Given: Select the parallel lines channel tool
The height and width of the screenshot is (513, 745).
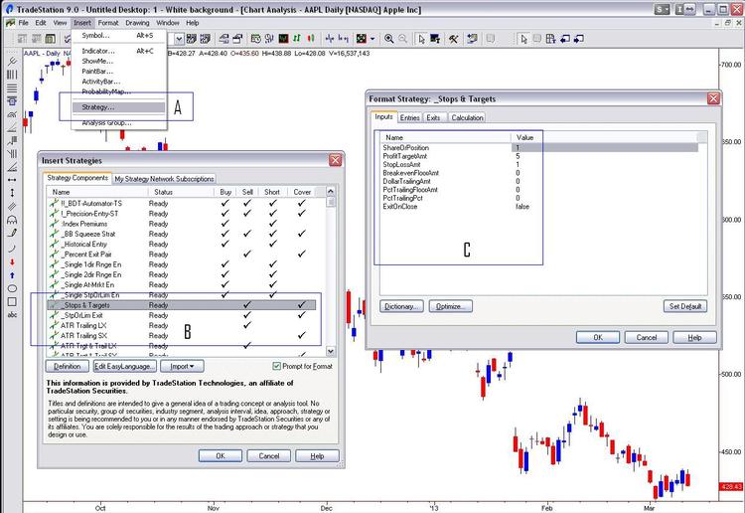Looking at the screenshot, I should (x=12, y=207).
